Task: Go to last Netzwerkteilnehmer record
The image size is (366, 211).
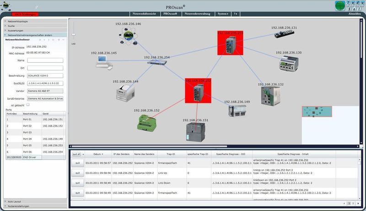Action: (54, 40)
